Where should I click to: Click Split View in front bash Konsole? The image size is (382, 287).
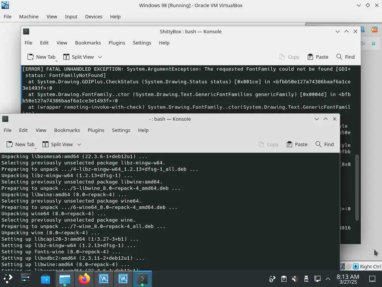pos(57,144)
